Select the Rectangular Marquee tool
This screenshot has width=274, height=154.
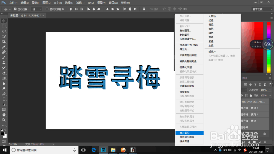pyautogui.click(x=4, y=26)
